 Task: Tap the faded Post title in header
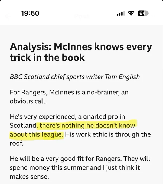(82, 17)
